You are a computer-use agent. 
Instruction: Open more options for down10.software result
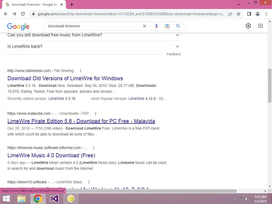click(89, 182)
